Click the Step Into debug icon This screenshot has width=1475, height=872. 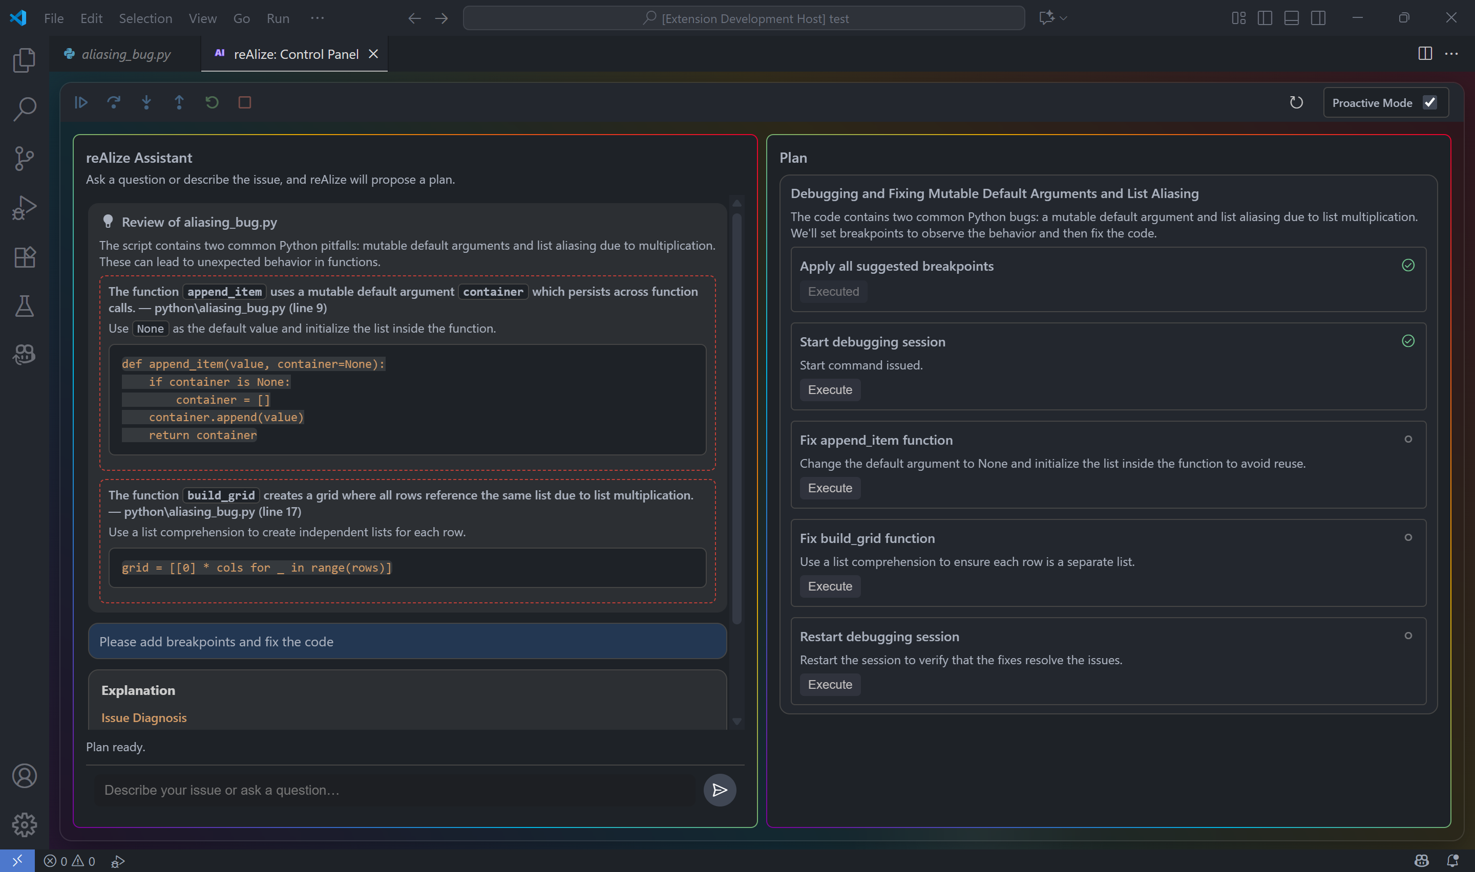146,103
